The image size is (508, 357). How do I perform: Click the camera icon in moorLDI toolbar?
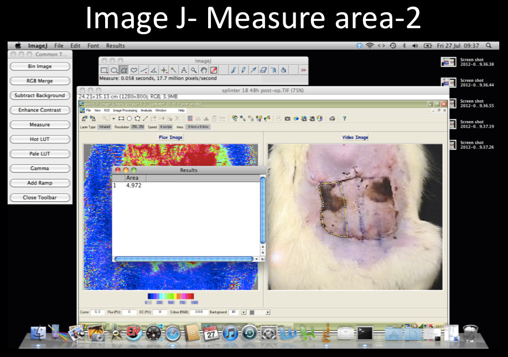287,118
